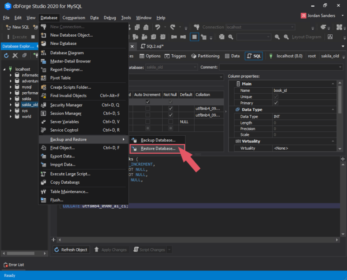Click the Create Scripts Folder icon
Screen dimensions: 347x280
click(43, 87)
